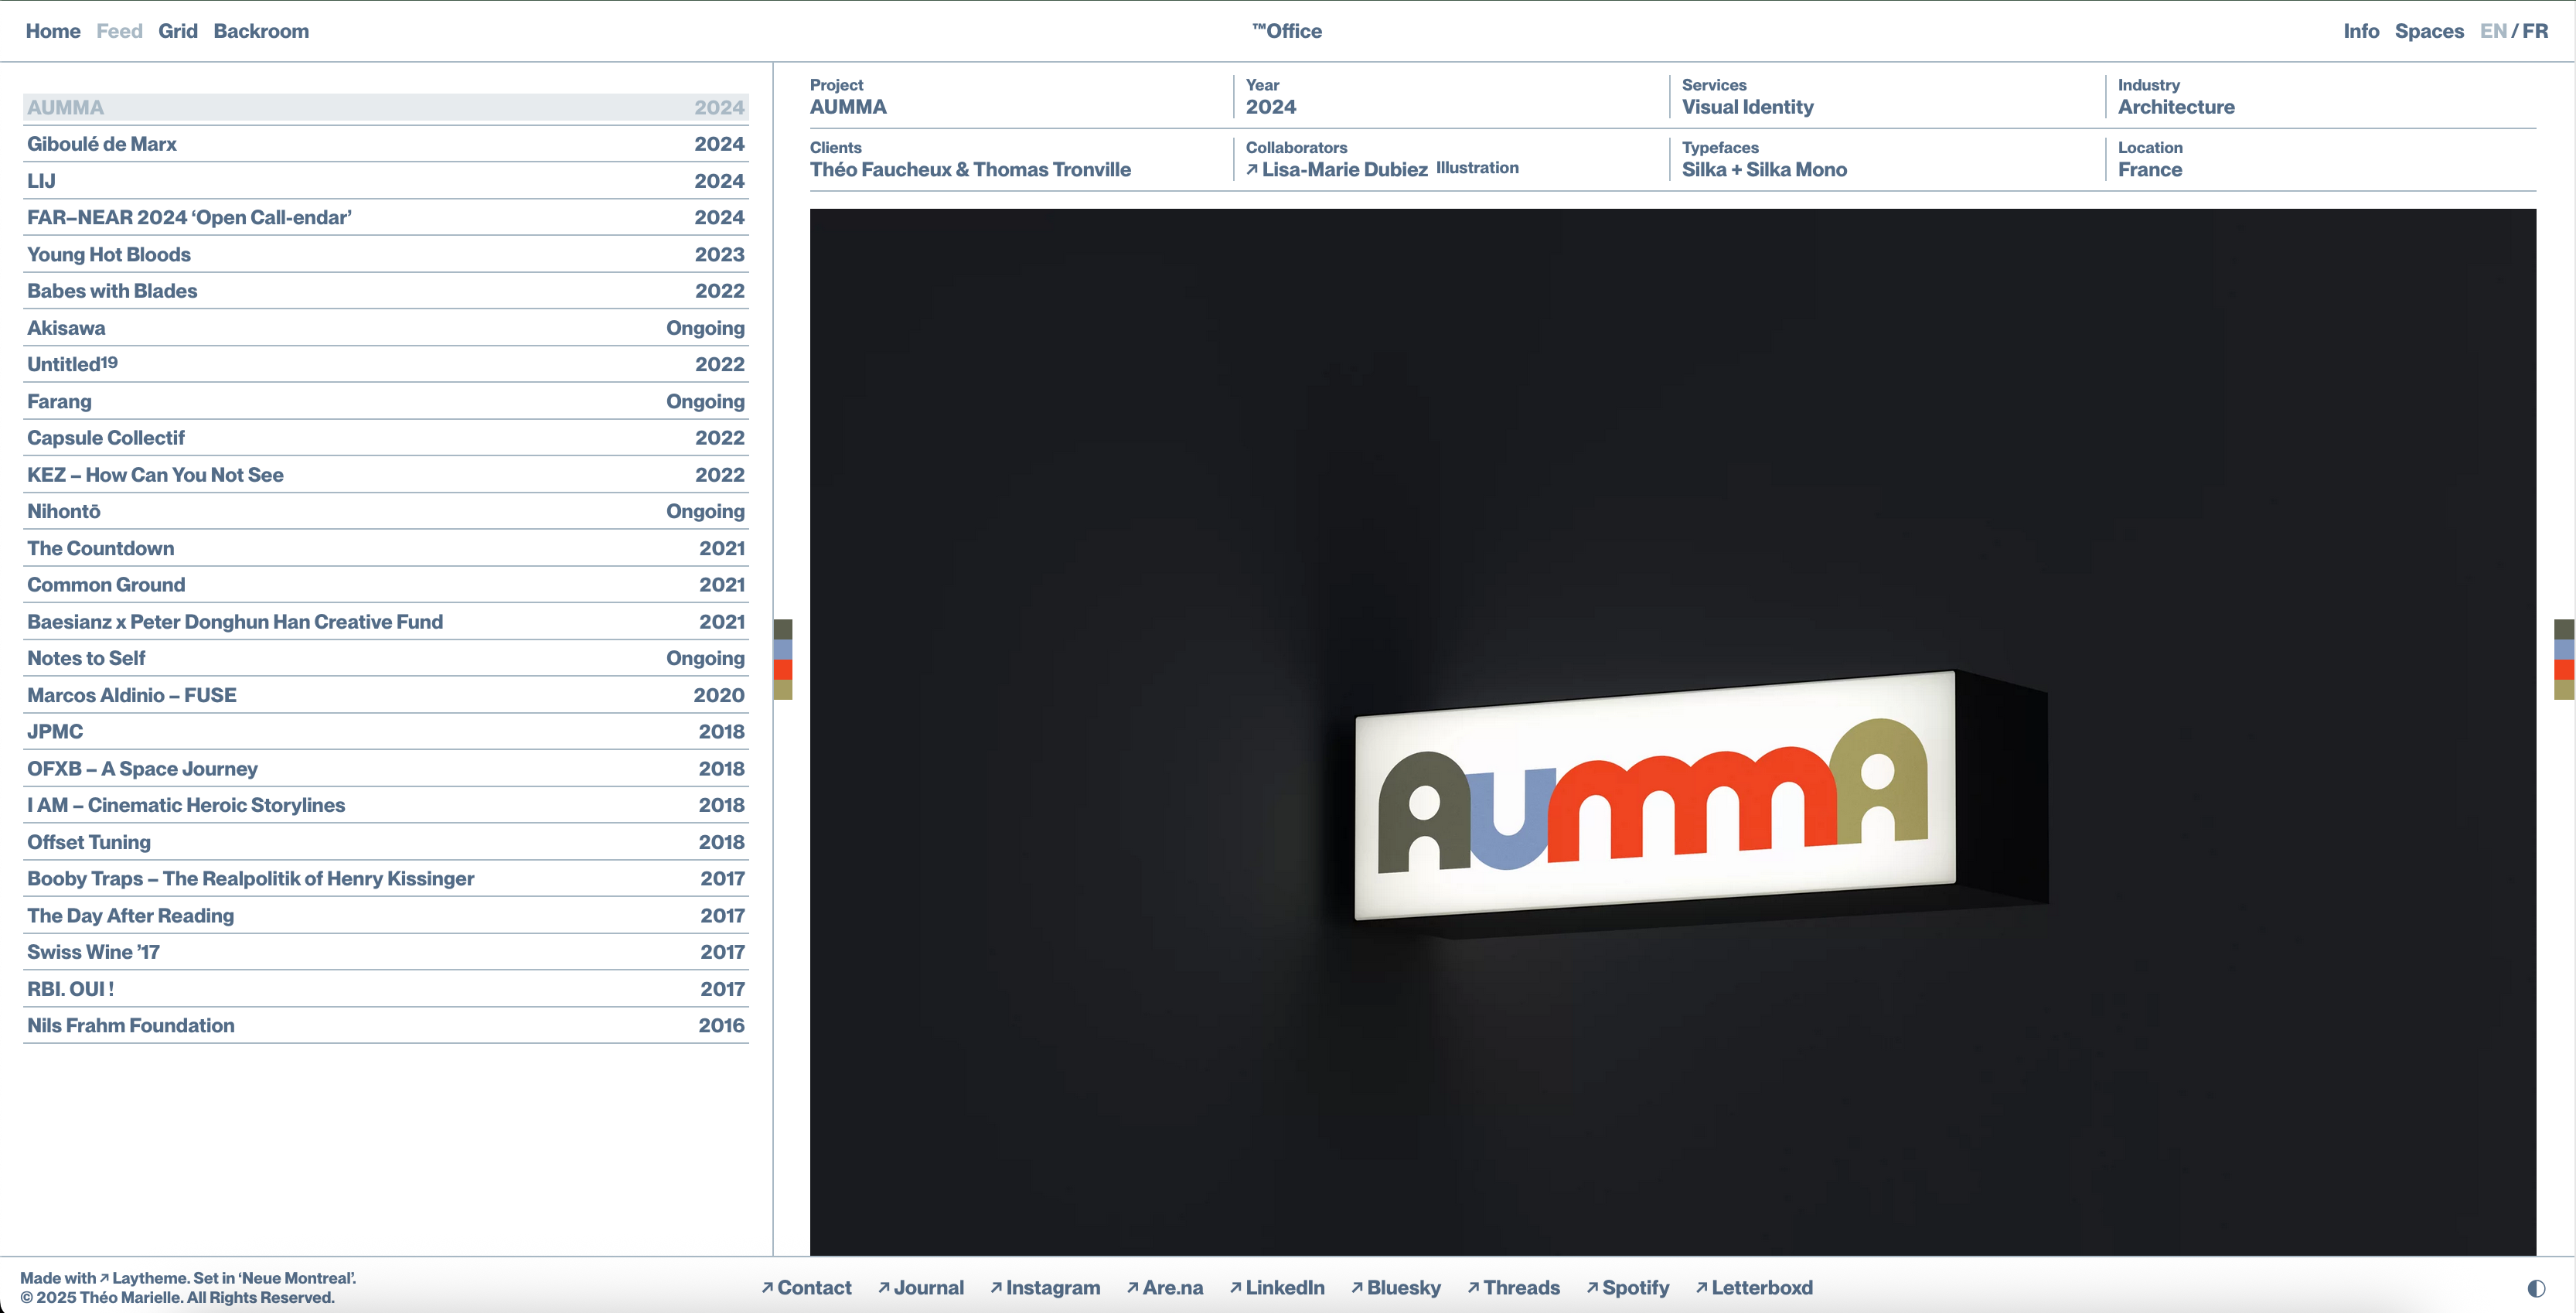Open the Instagram external link
2576x1313 pixels.
click(x=1052, y=1288)
